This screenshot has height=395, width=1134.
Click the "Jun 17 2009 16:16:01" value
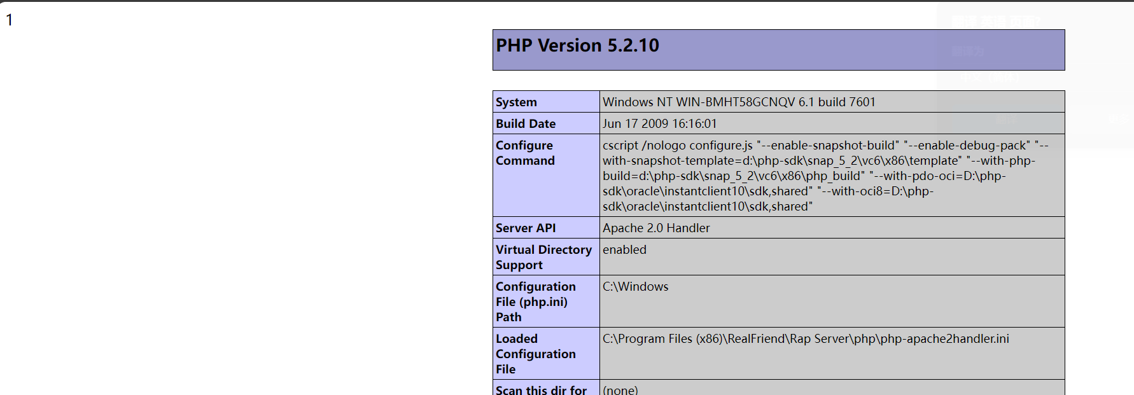(659, 124)
